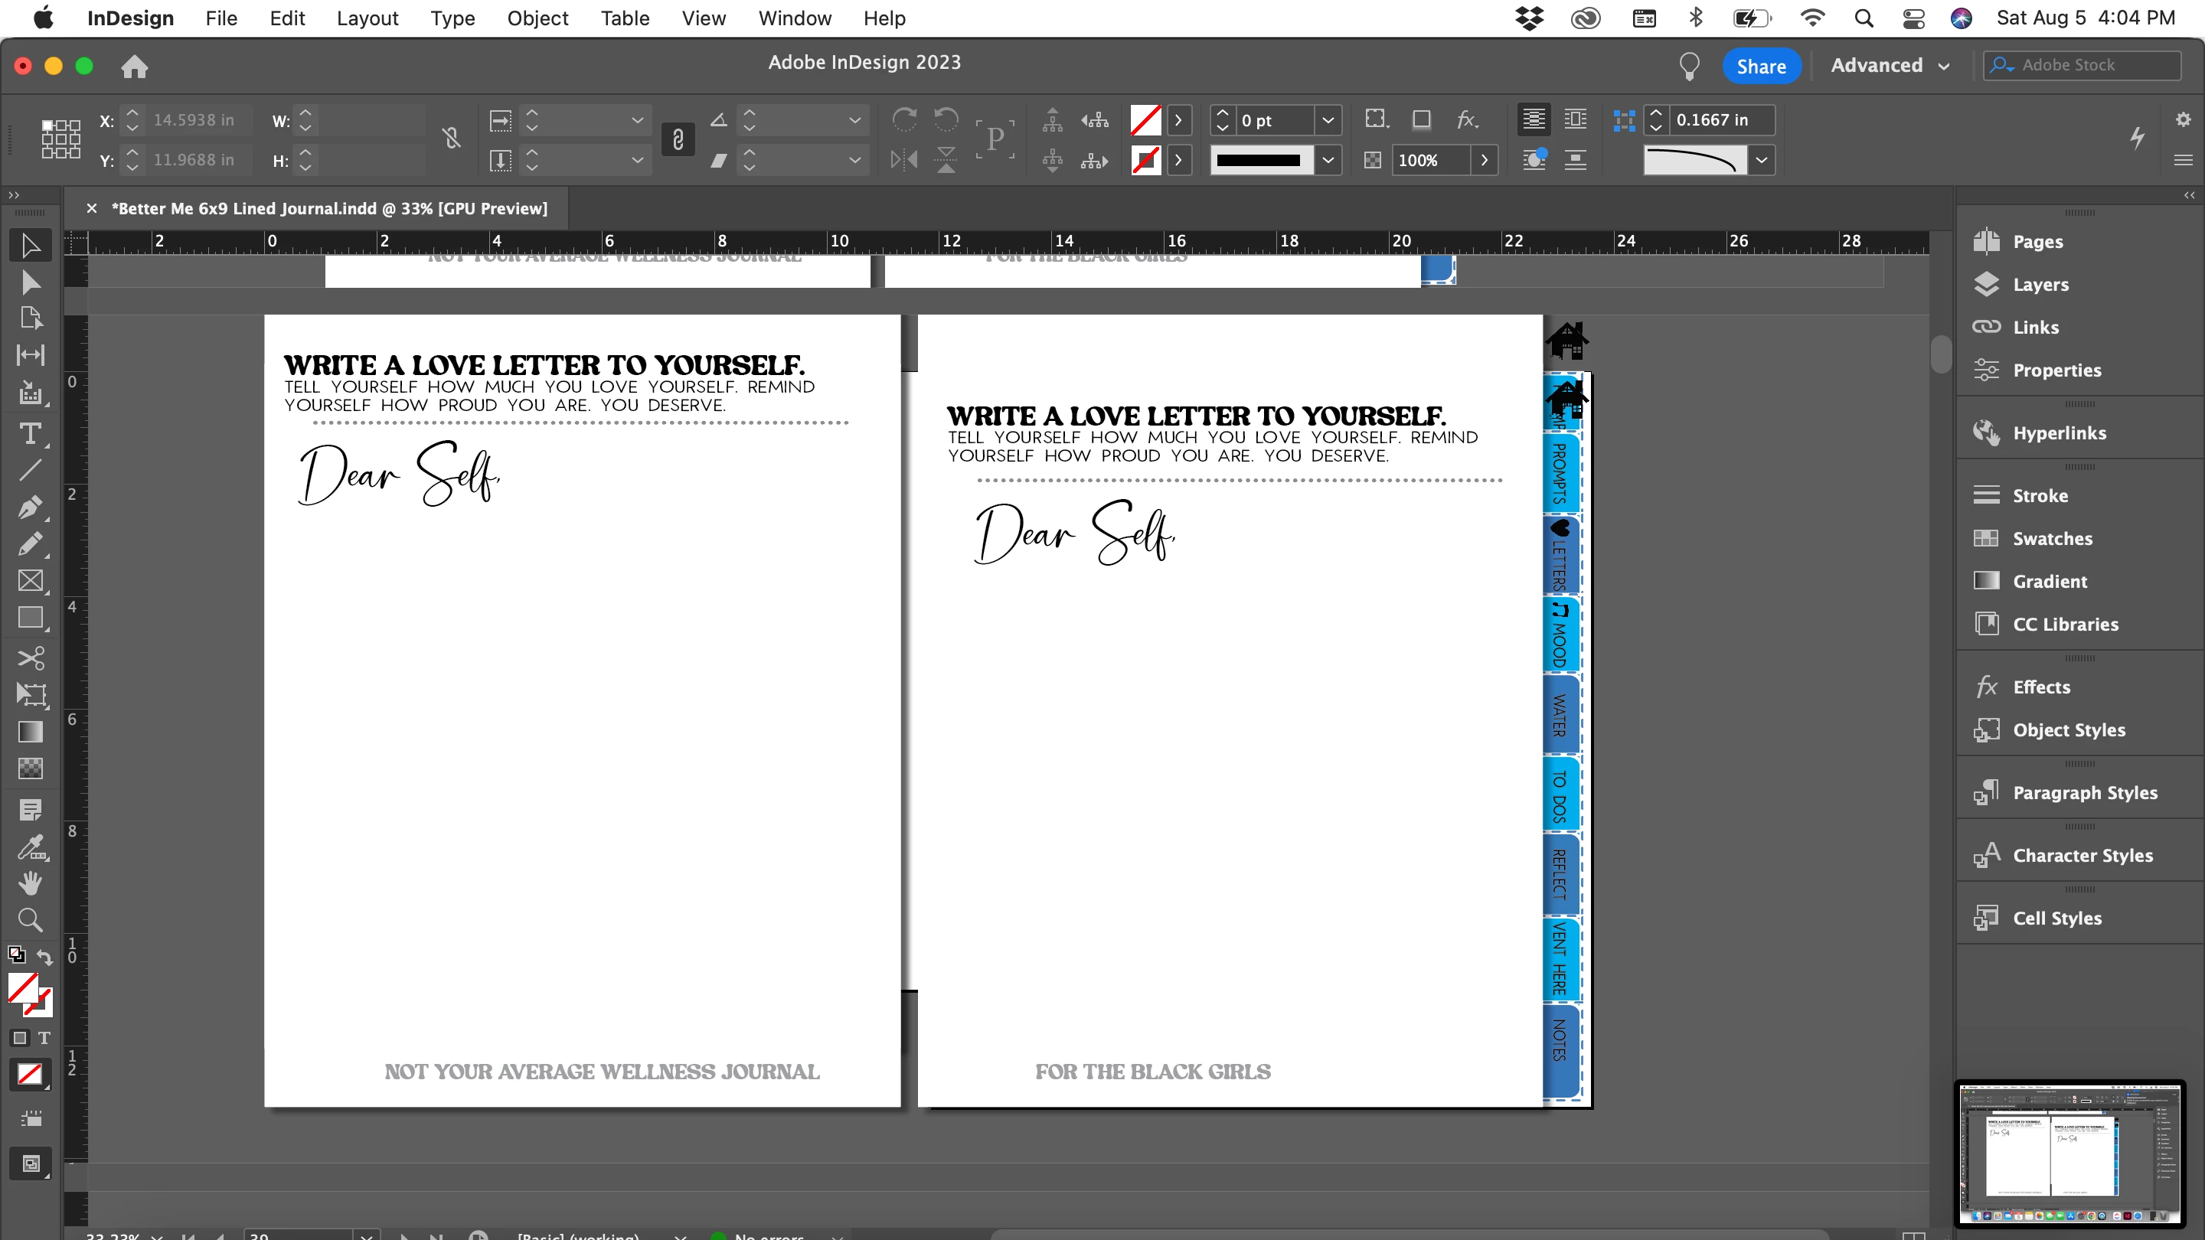Select the Rectangle Frame tool
Screen dimensions: 2205x1240
(x=30, y=581)
